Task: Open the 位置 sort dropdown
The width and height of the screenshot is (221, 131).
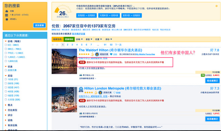Action: tap(98, 39)
